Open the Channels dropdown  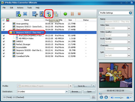pyautogui.click(x=129, y=49)
